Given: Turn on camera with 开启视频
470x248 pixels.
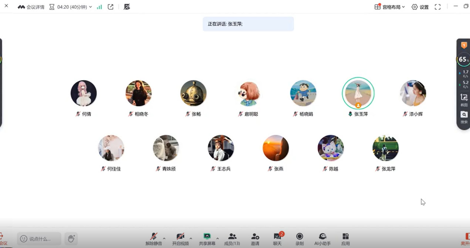Looking at the screenshot, I should point(180,239).
